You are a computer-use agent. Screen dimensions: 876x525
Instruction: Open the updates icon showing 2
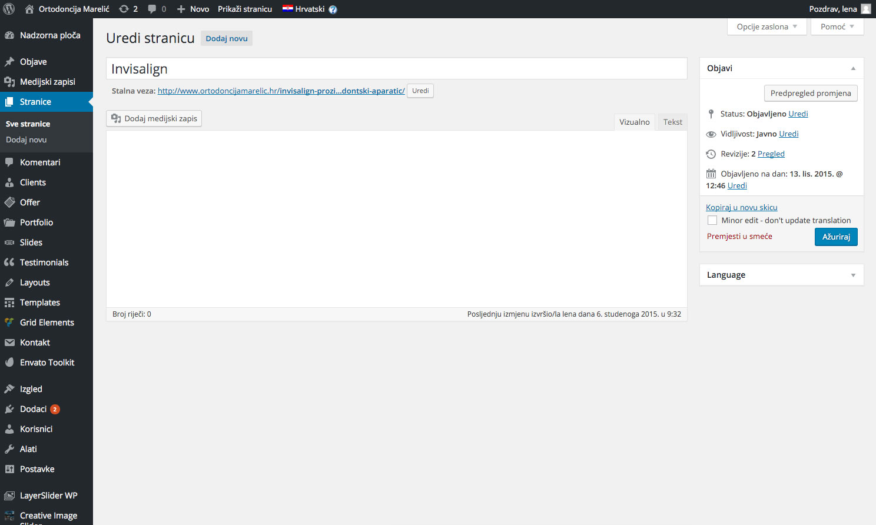click(x=124, y=9)
